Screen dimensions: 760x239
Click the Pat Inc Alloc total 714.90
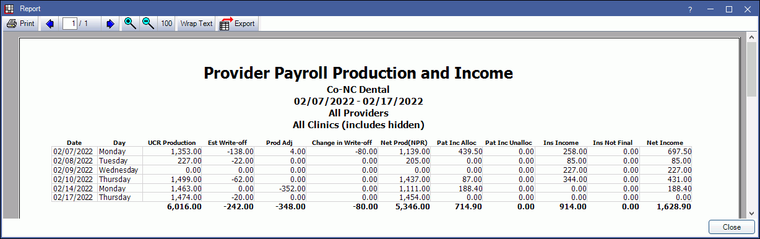point(469,207)
